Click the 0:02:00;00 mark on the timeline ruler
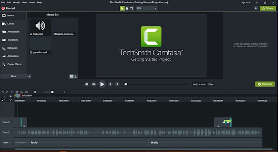Image resolution: width=279 pixels, height=152 pixels. click(196, 101)
